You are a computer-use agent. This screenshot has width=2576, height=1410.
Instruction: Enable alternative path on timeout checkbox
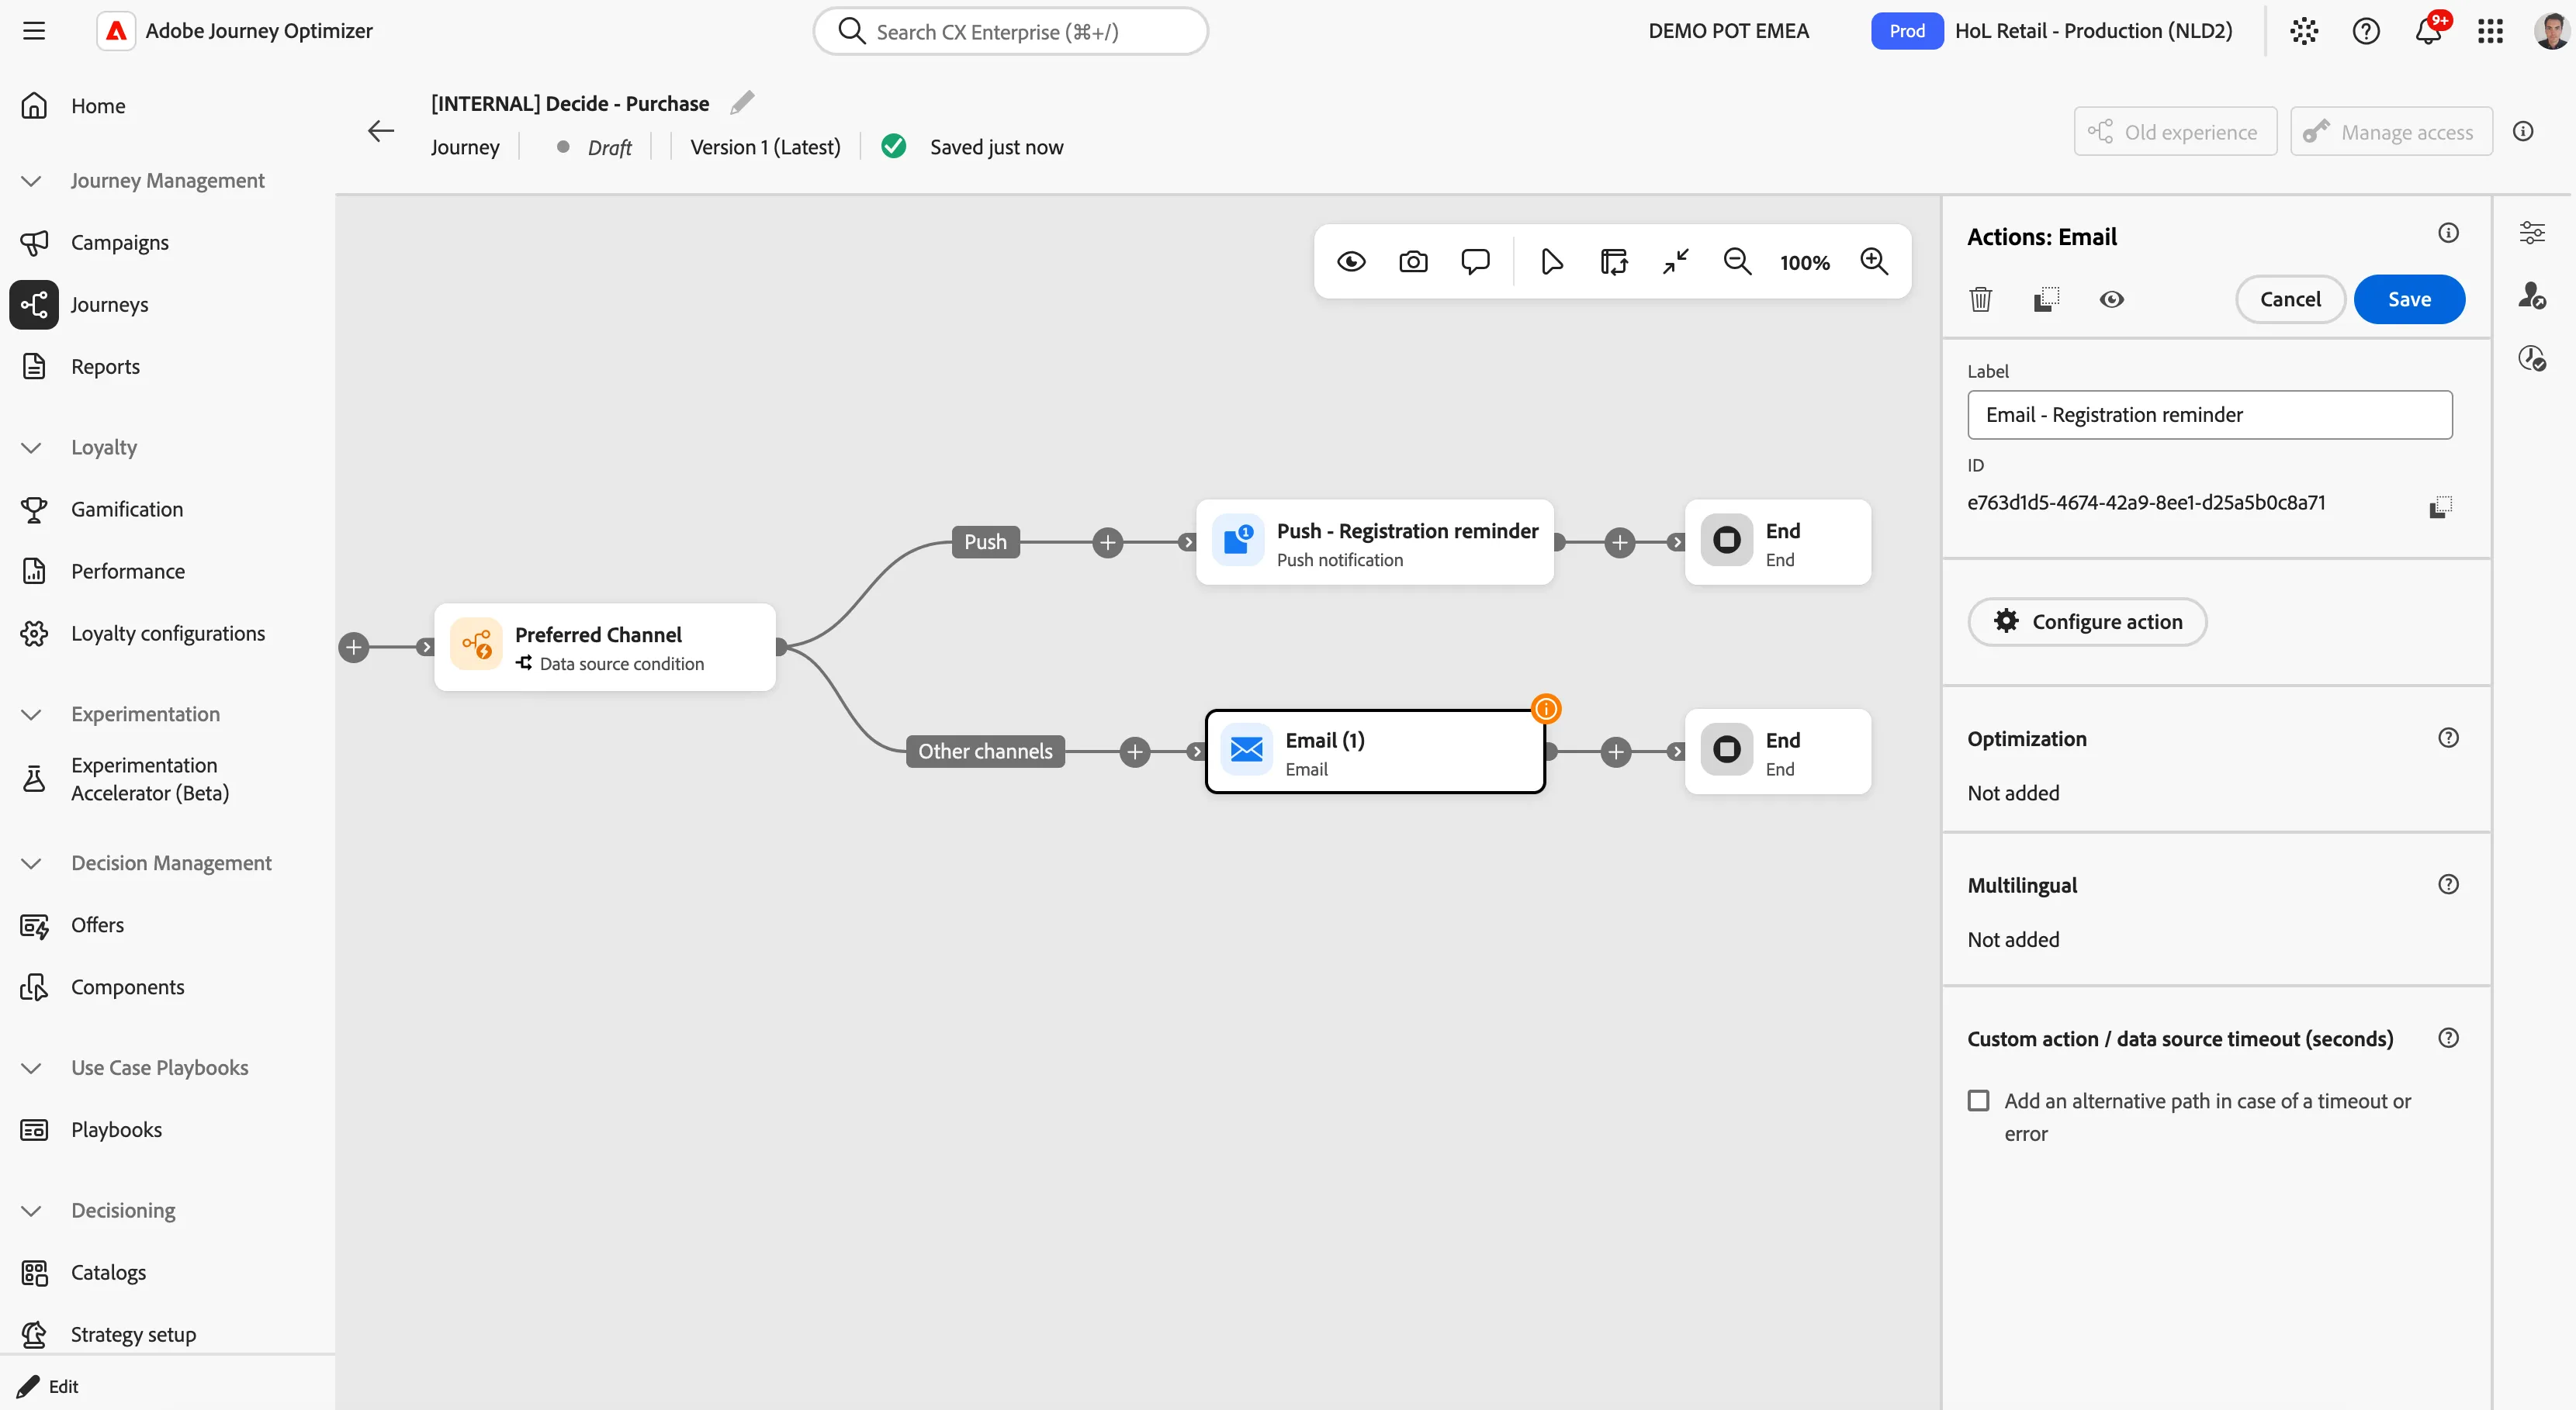pyautogui.click(x=1978, y=1101)
